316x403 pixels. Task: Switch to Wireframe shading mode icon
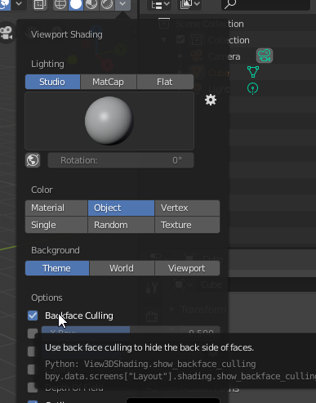60,4
